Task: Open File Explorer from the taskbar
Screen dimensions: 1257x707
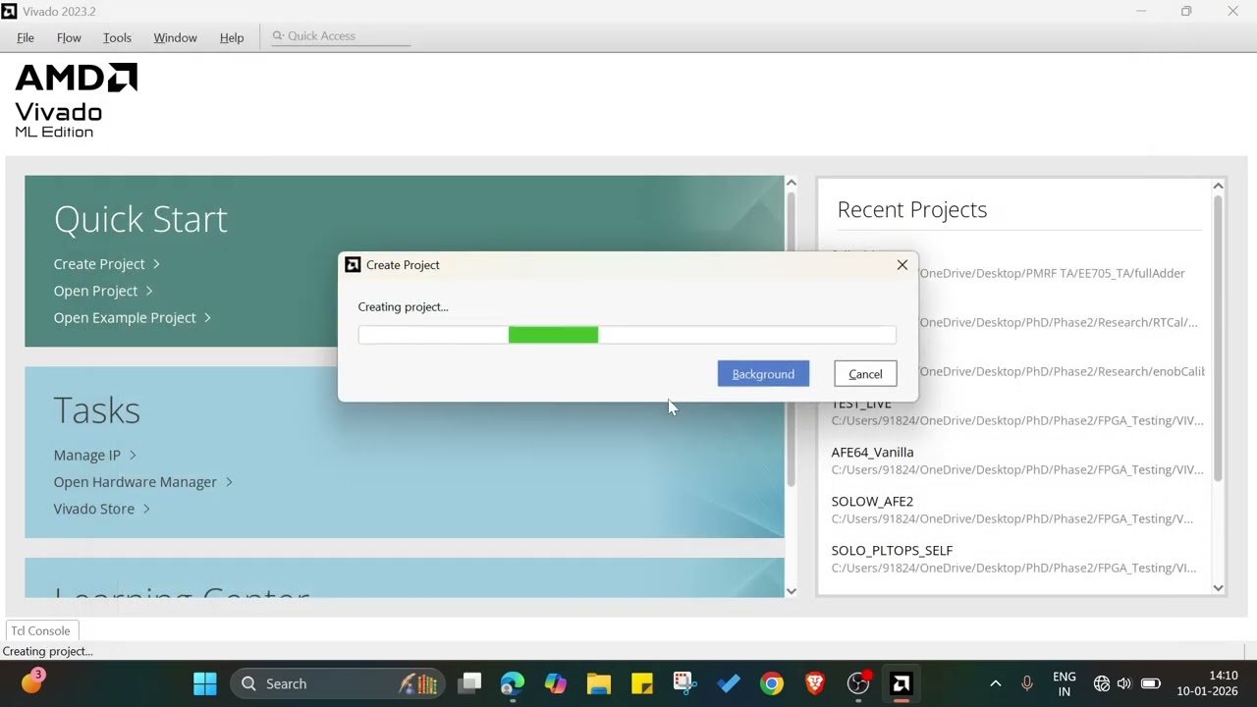Action: click(599, 683)
